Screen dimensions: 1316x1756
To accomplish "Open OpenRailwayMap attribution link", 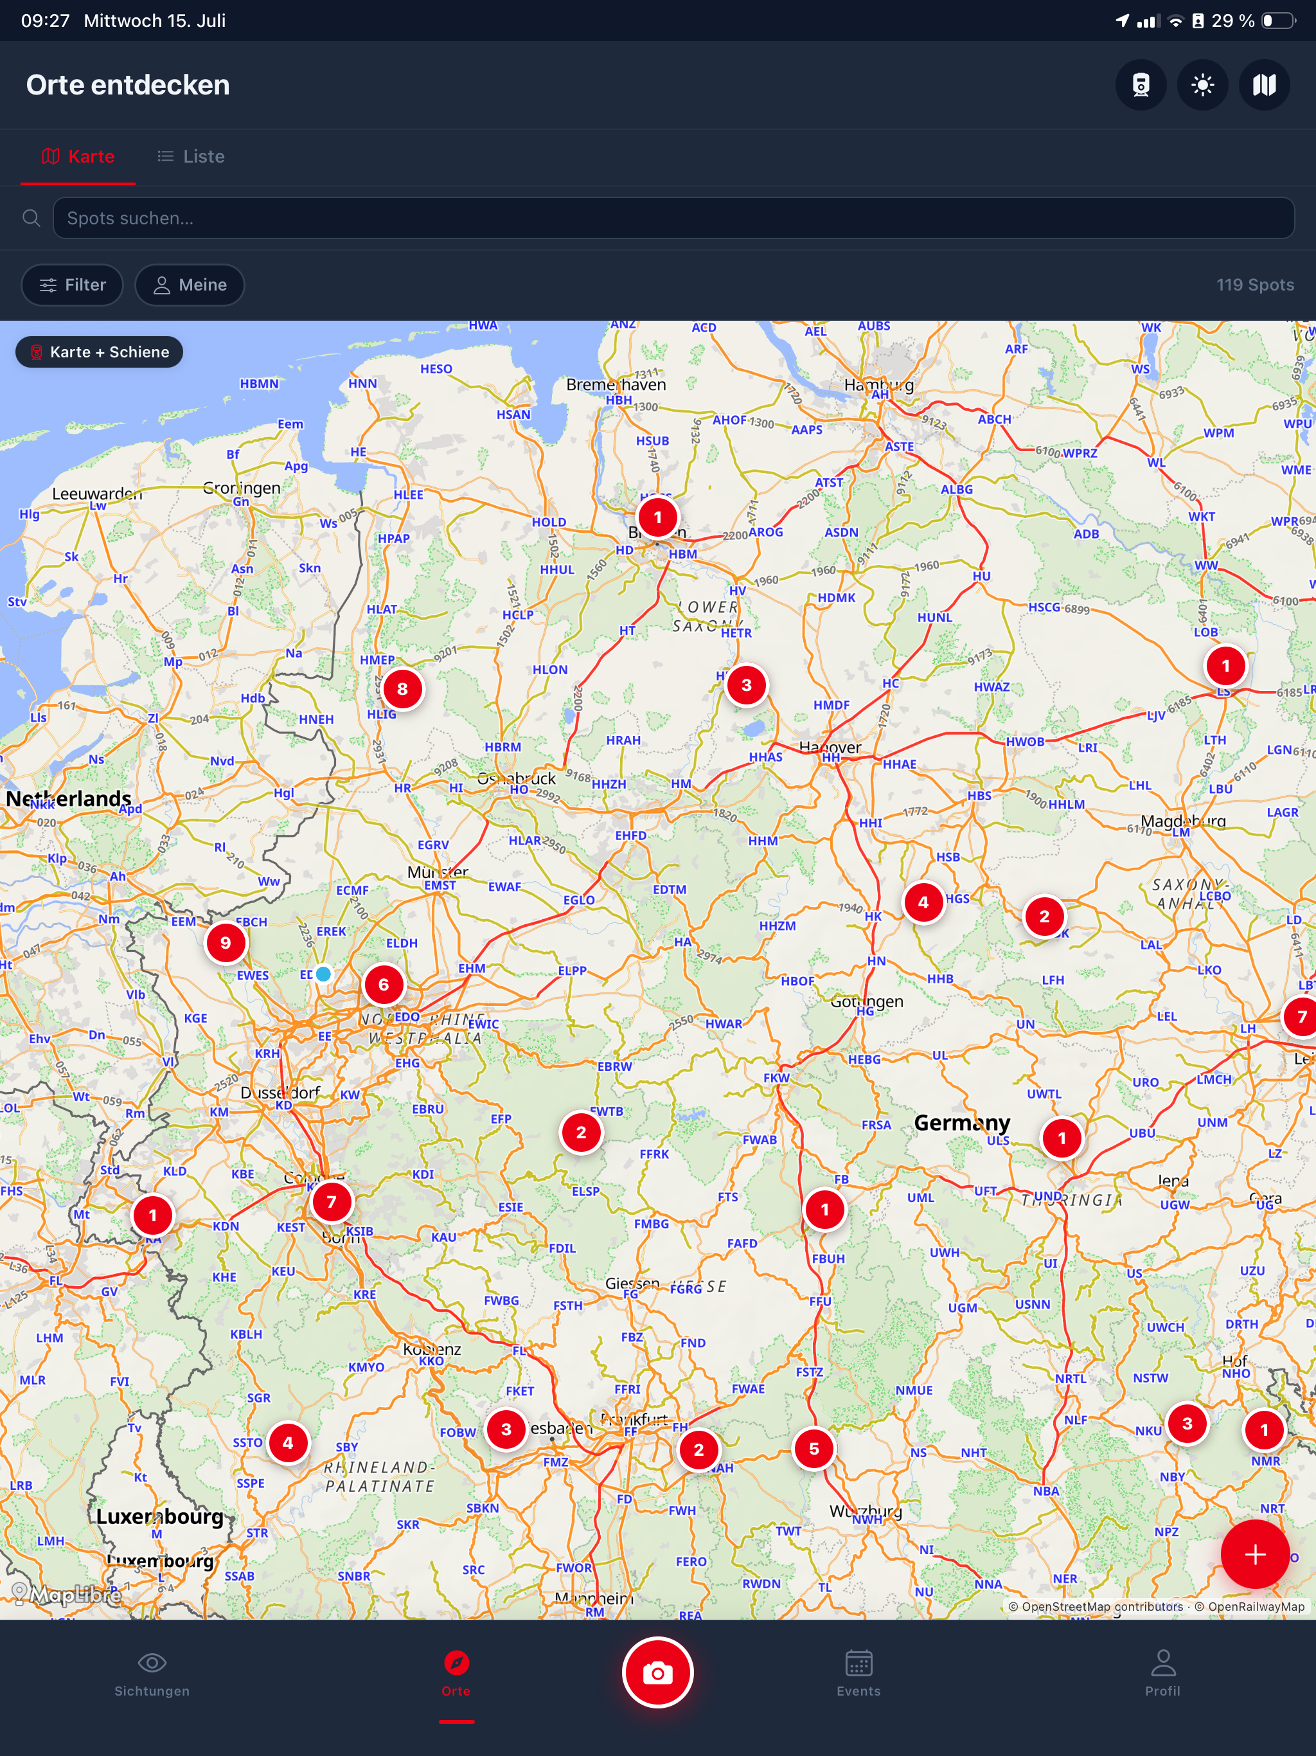I will tap(1249, 1606).
